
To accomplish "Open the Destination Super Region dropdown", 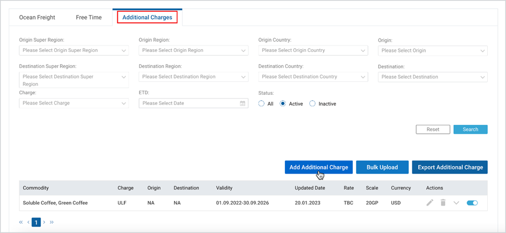I will click(74, 80).
